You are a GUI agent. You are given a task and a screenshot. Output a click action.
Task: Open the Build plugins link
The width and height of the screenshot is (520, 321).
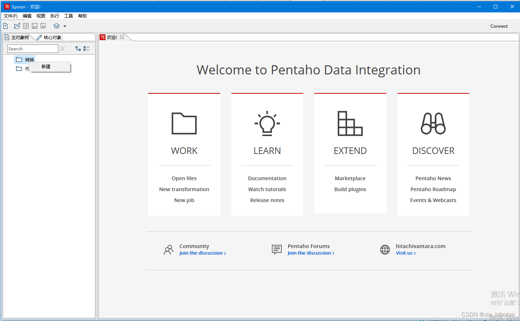[x=350, y=189]
